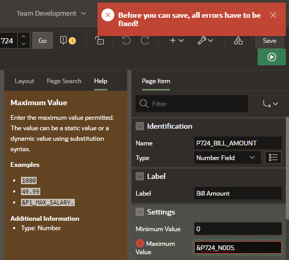Open the Utilities wrench menu
This screenshot has width=289, height=260.
click(x=206, y=40)
